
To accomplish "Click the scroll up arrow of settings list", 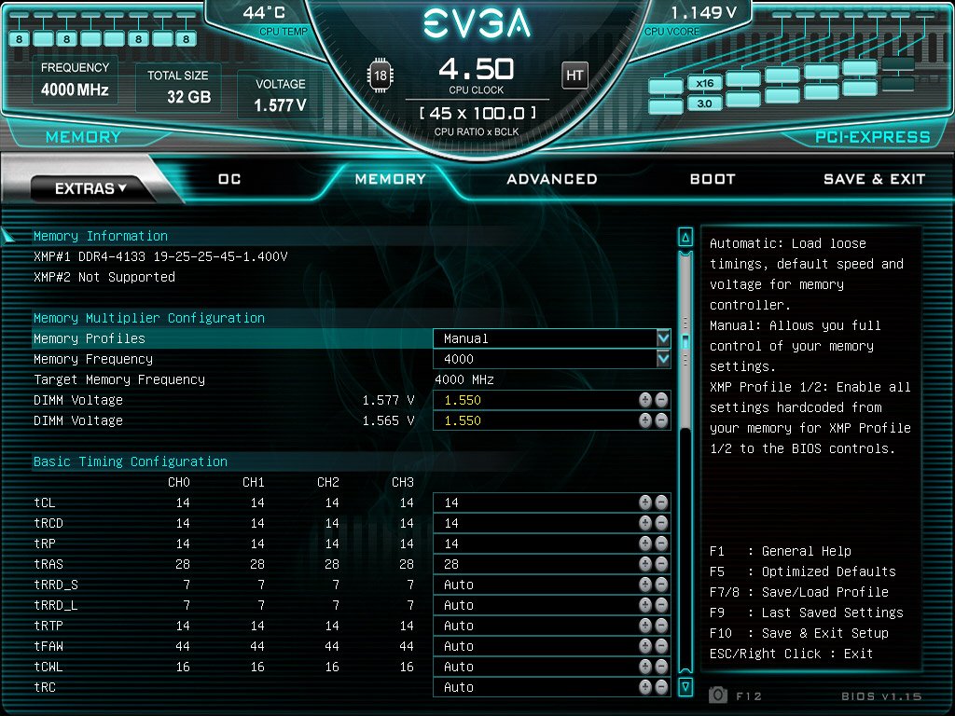I will point(685,237).
